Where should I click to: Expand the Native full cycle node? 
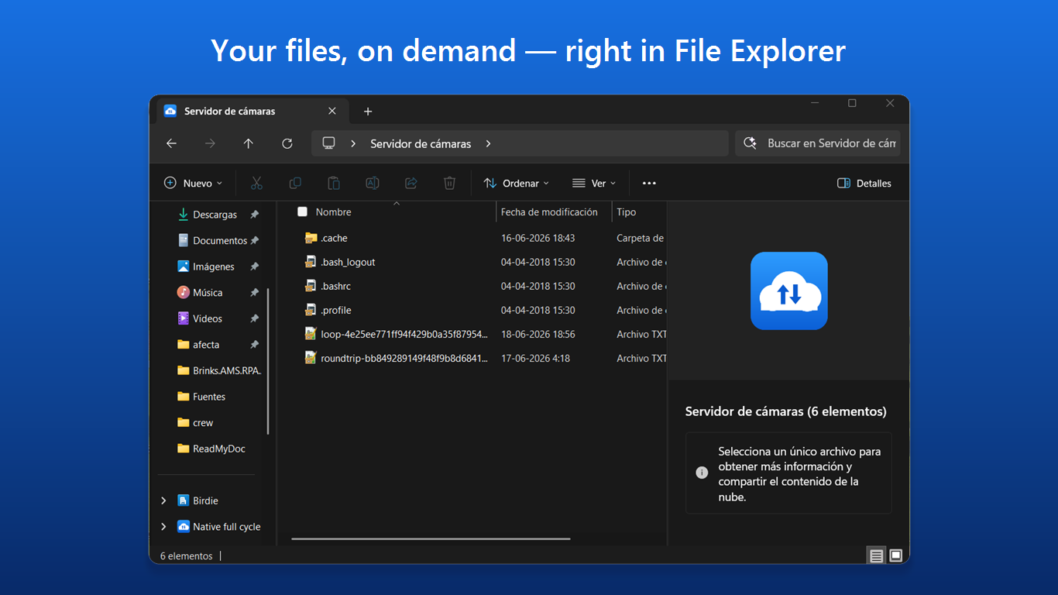coord(163,527)
